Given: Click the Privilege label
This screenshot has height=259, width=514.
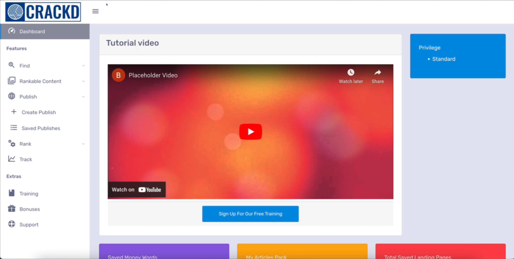Looking at the screenshot, I should click(430, 48).
